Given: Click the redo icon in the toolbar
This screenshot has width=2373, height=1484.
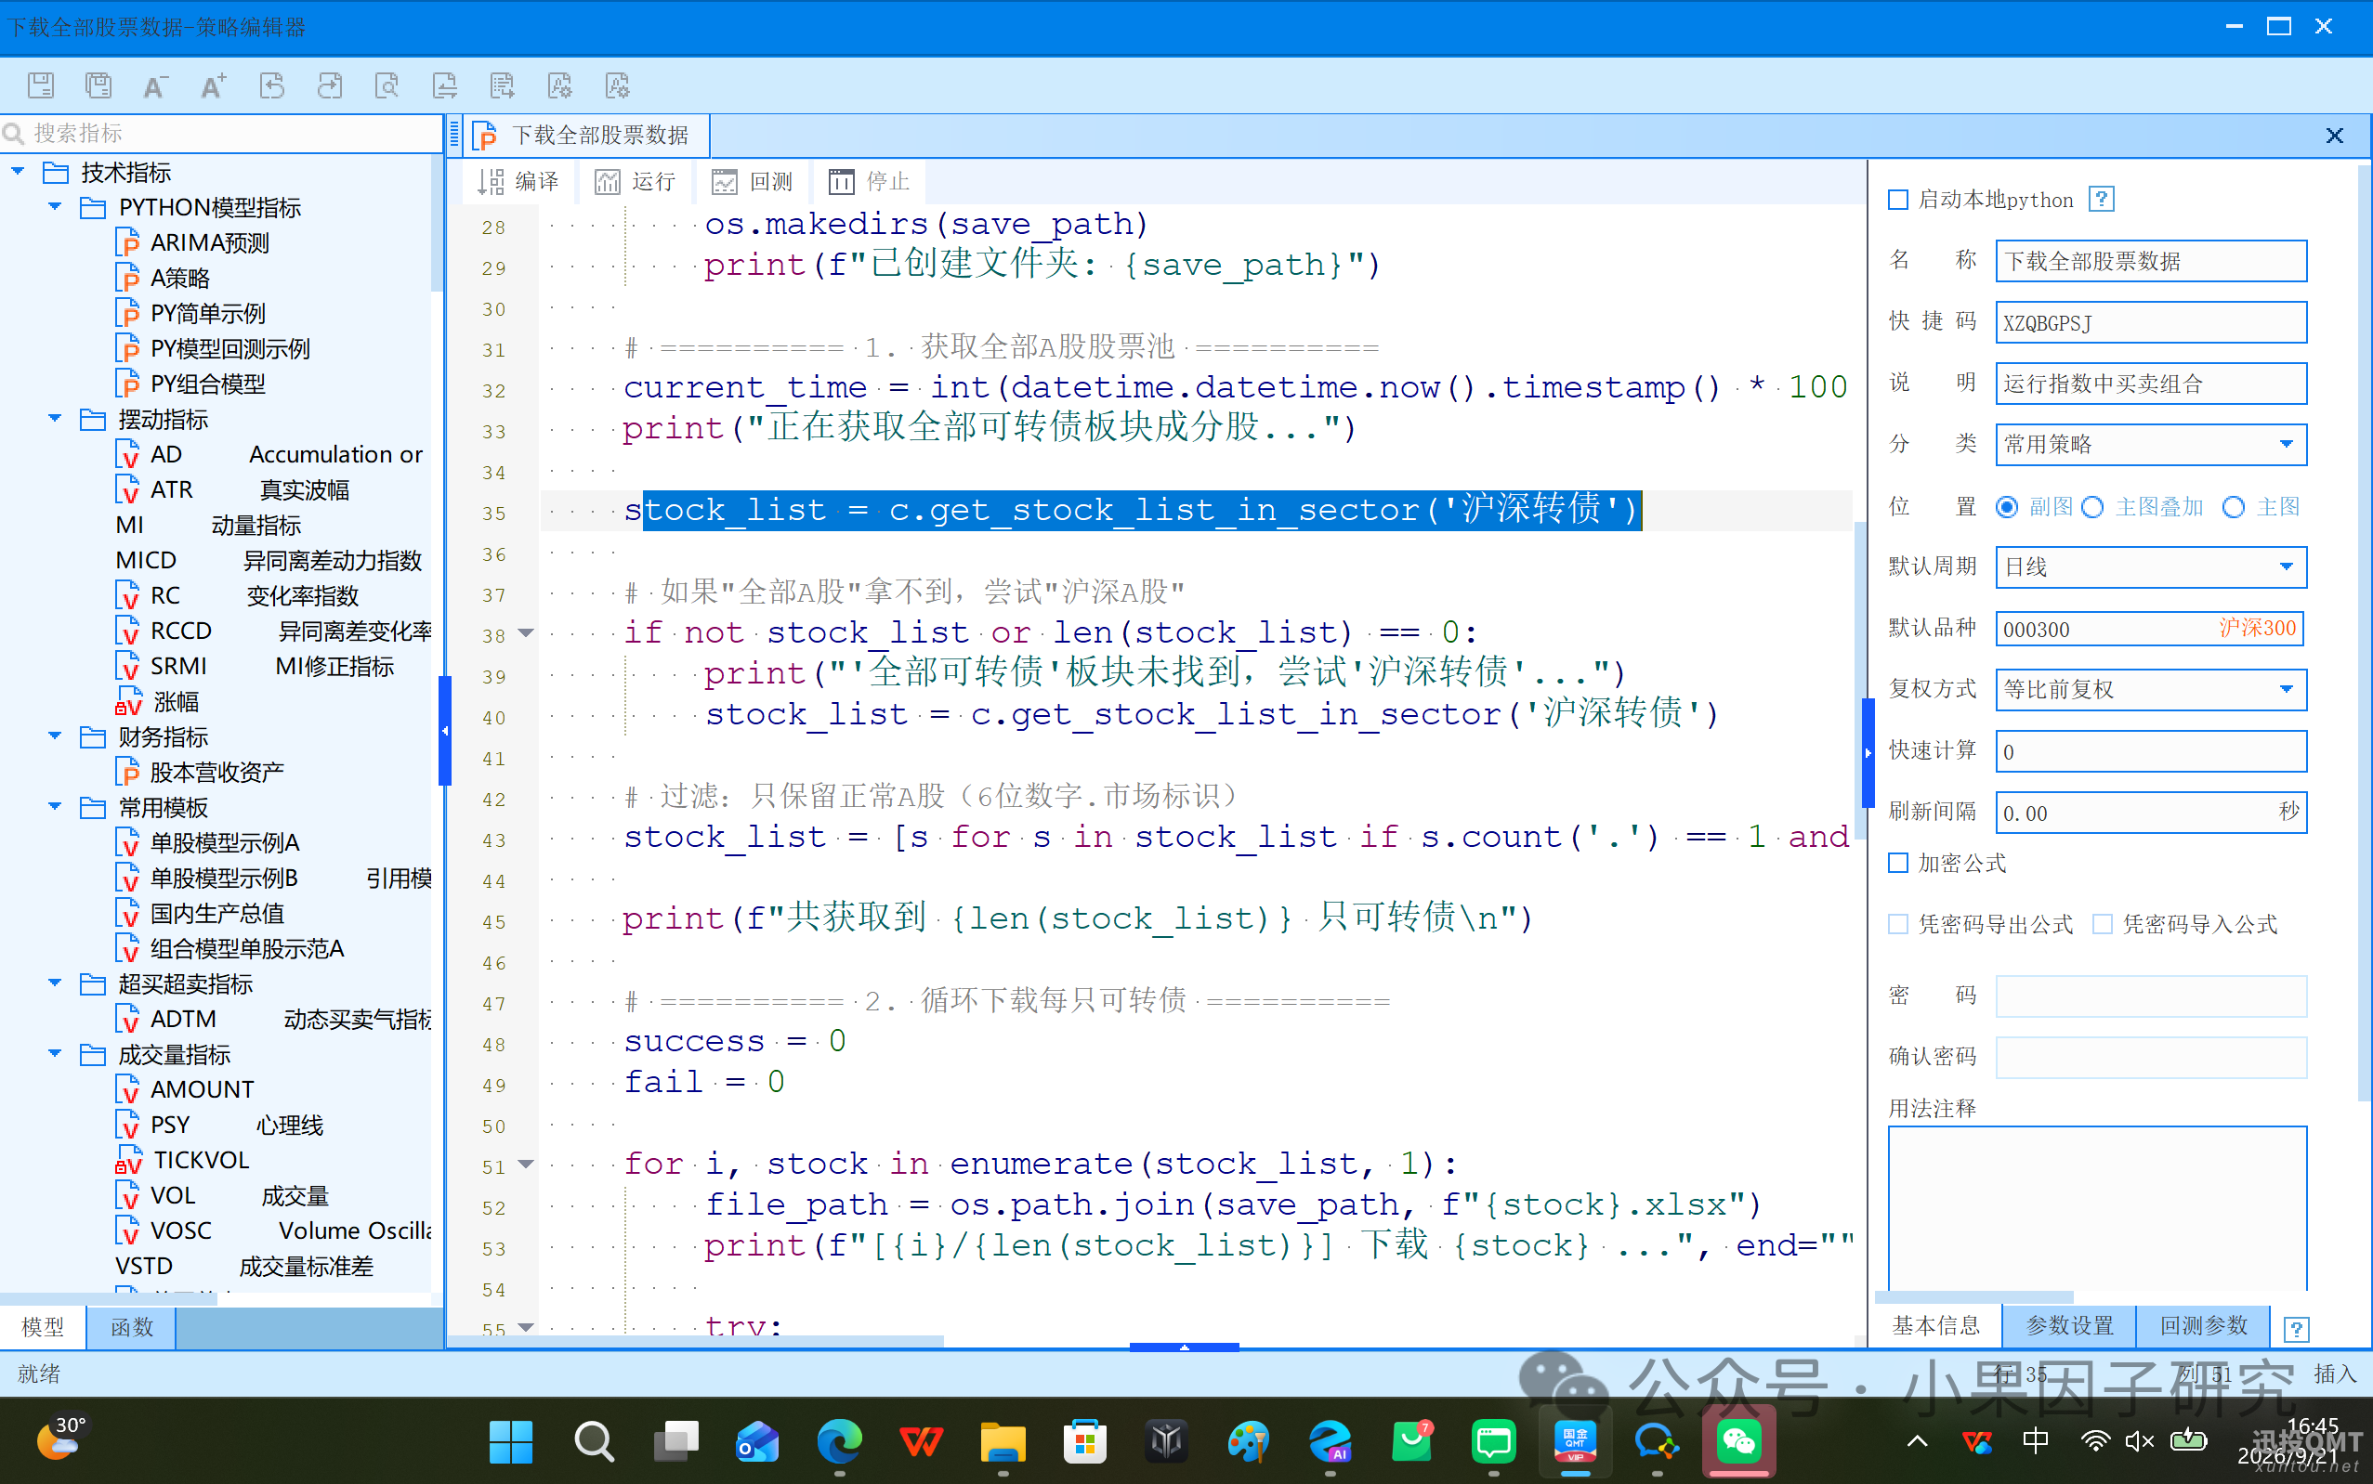Looking at the screenshot, I should [x=330, y=85].
